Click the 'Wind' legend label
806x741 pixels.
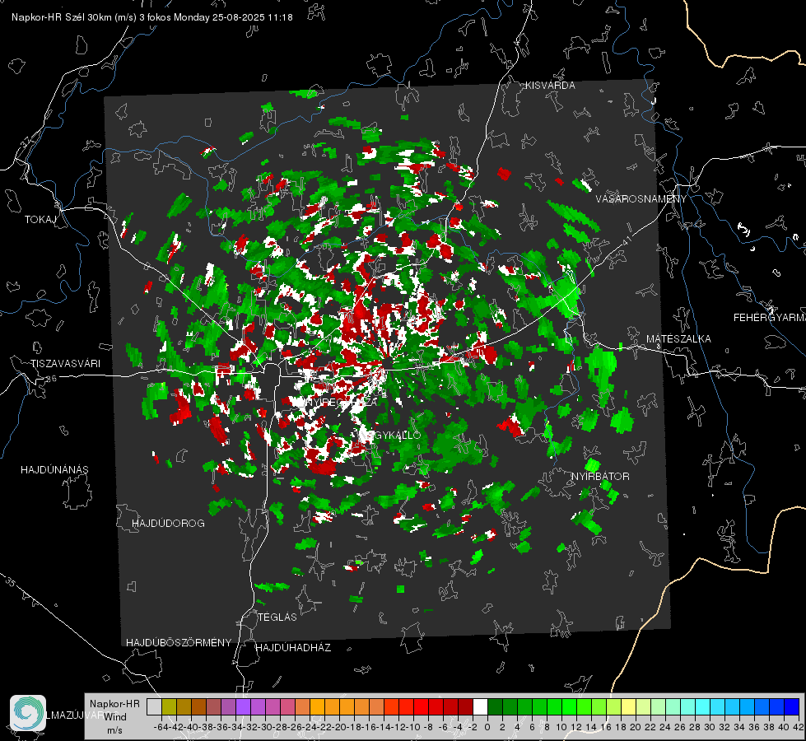115,717
